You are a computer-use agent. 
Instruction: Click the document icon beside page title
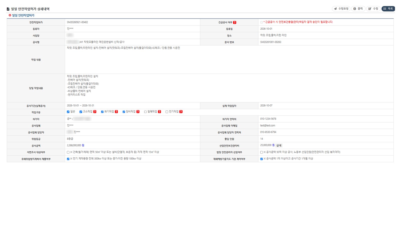coord(8,9)
